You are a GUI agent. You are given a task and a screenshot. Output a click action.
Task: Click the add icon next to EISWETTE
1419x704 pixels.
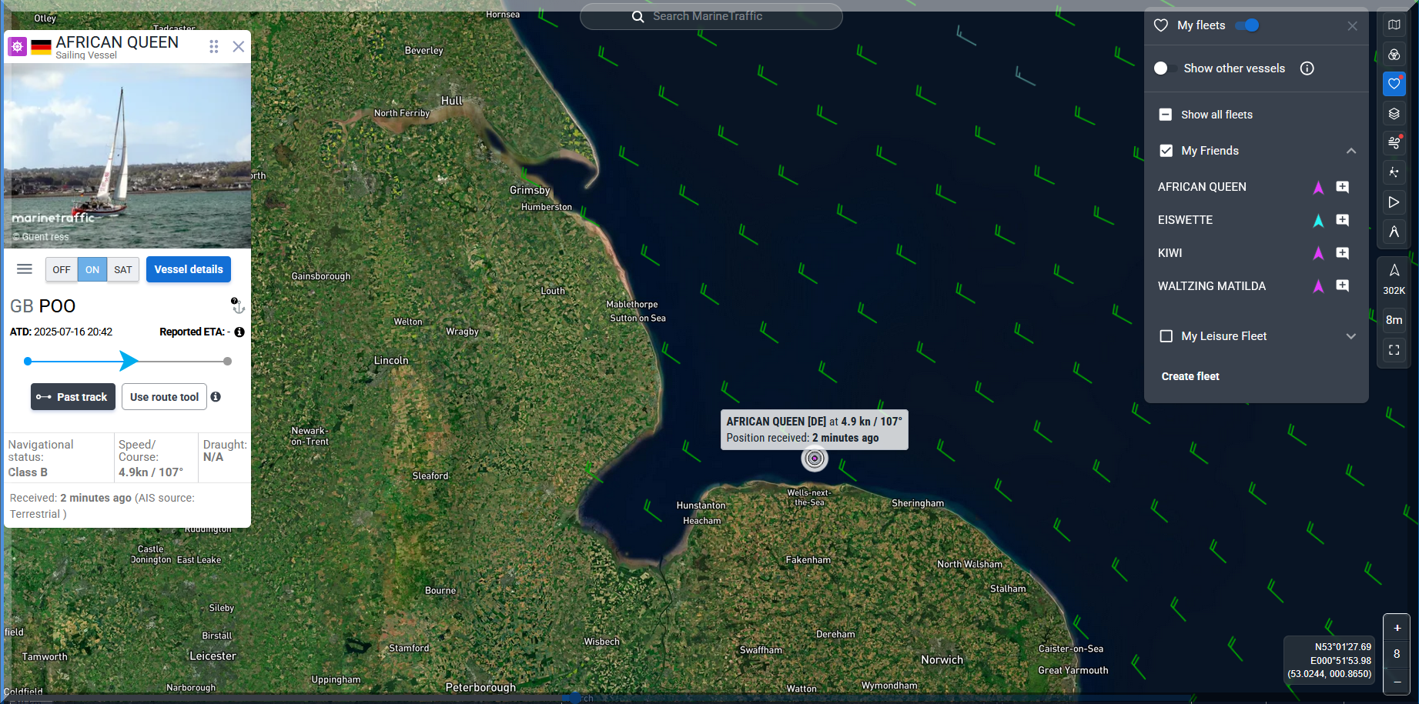coord(1342,220)
